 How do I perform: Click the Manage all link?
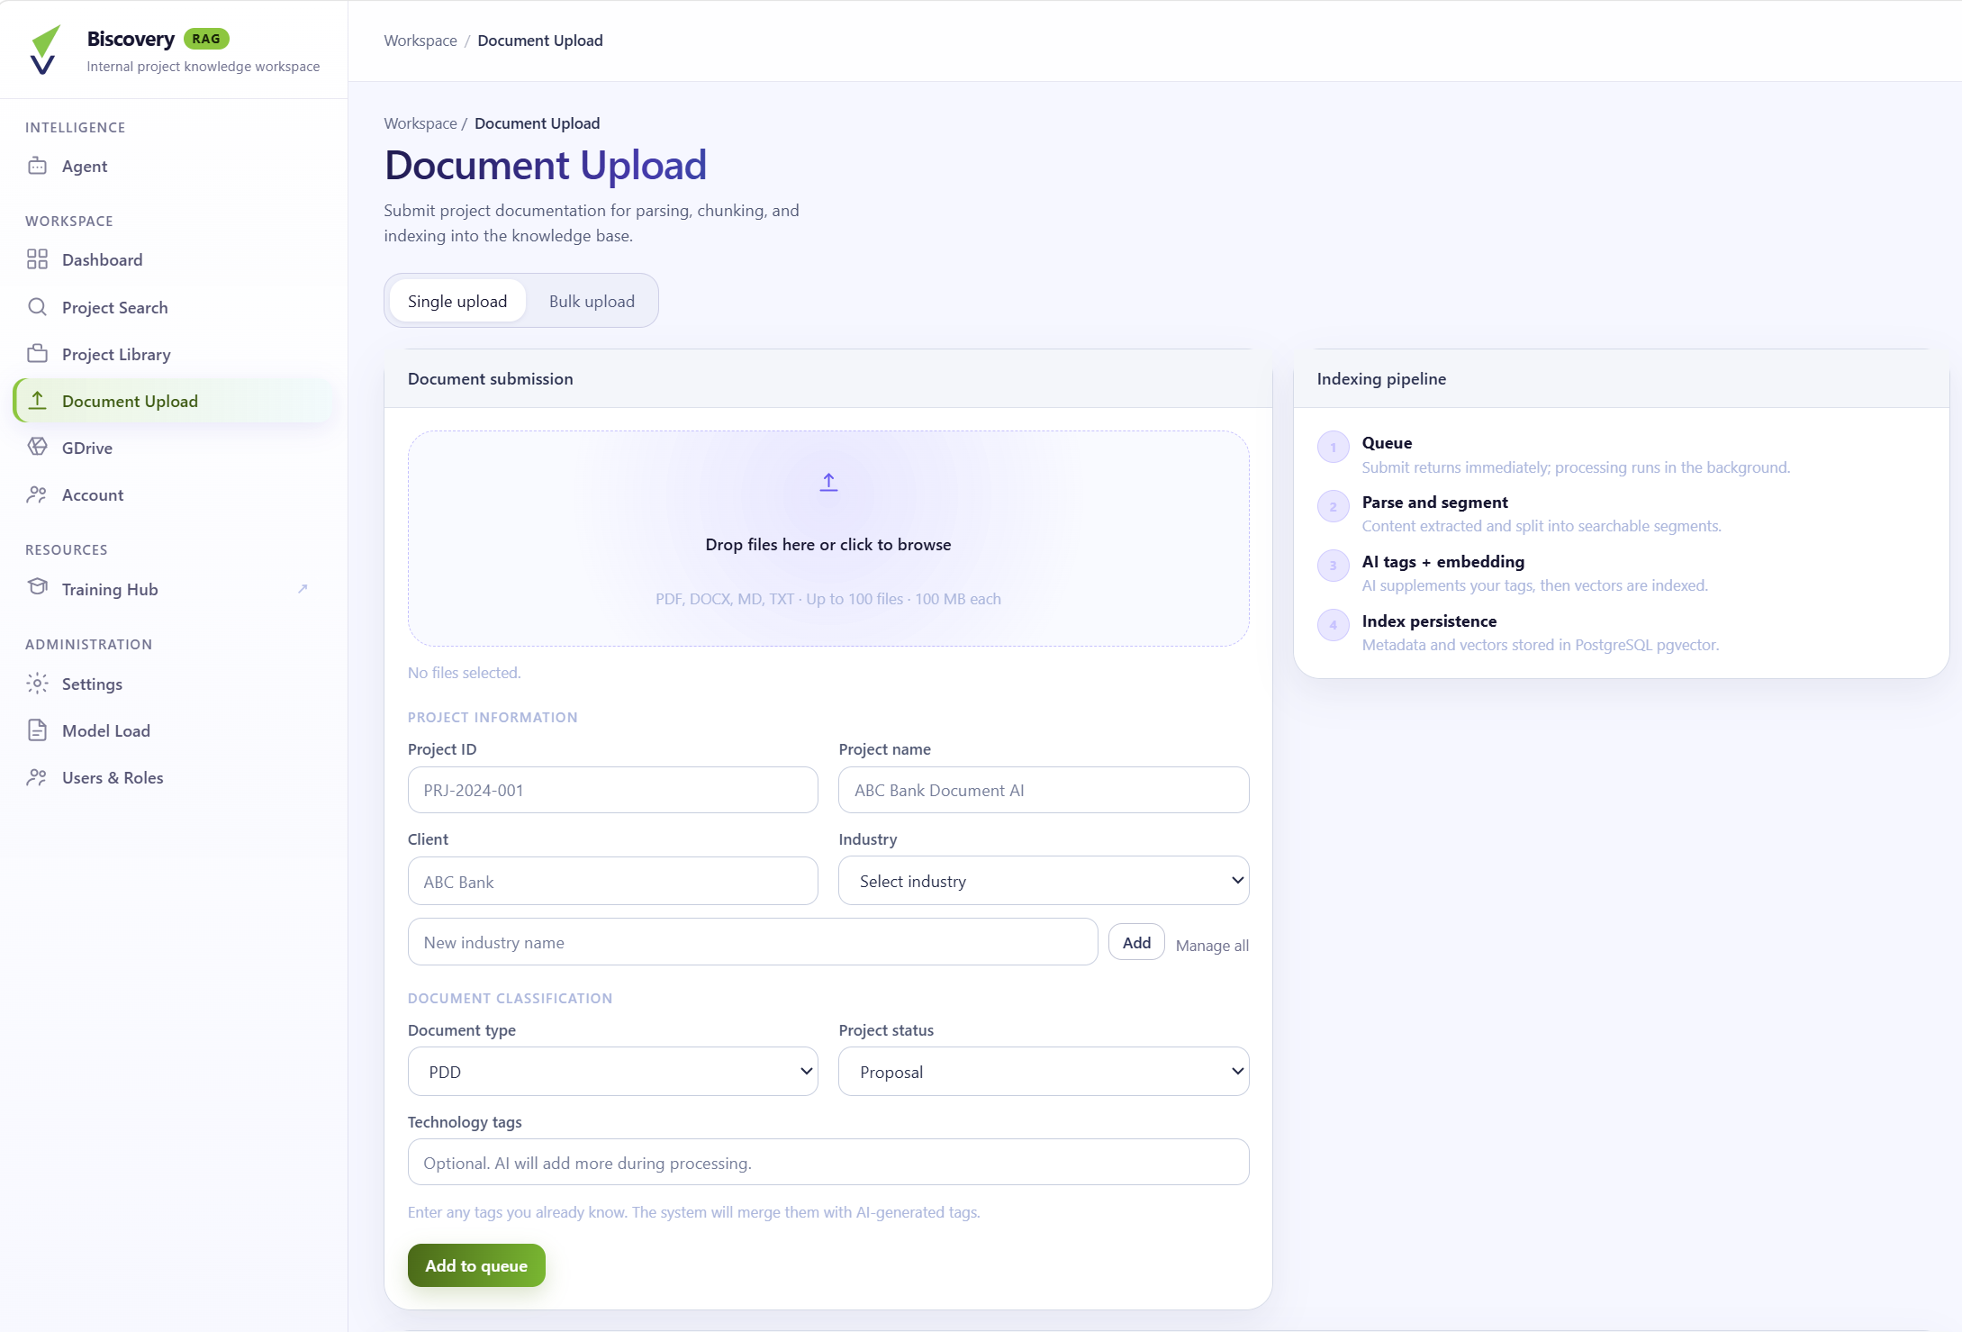click(x=1212, y=945)
